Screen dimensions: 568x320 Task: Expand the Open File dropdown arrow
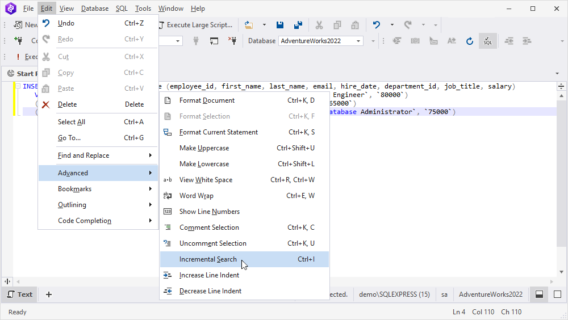click(264, 25)
